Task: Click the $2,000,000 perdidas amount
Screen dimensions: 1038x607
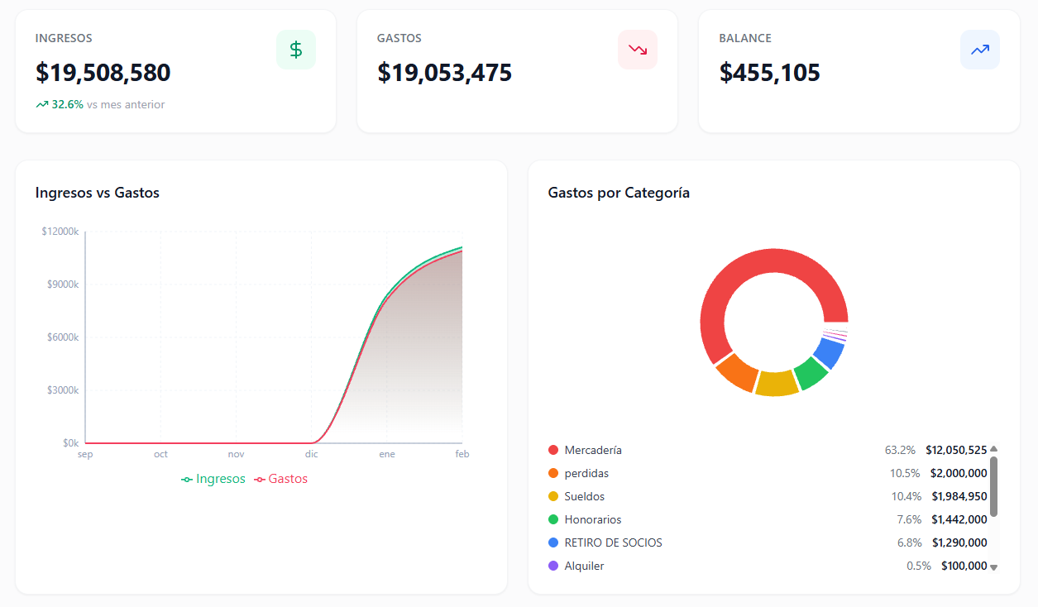Action: point(959,473)
